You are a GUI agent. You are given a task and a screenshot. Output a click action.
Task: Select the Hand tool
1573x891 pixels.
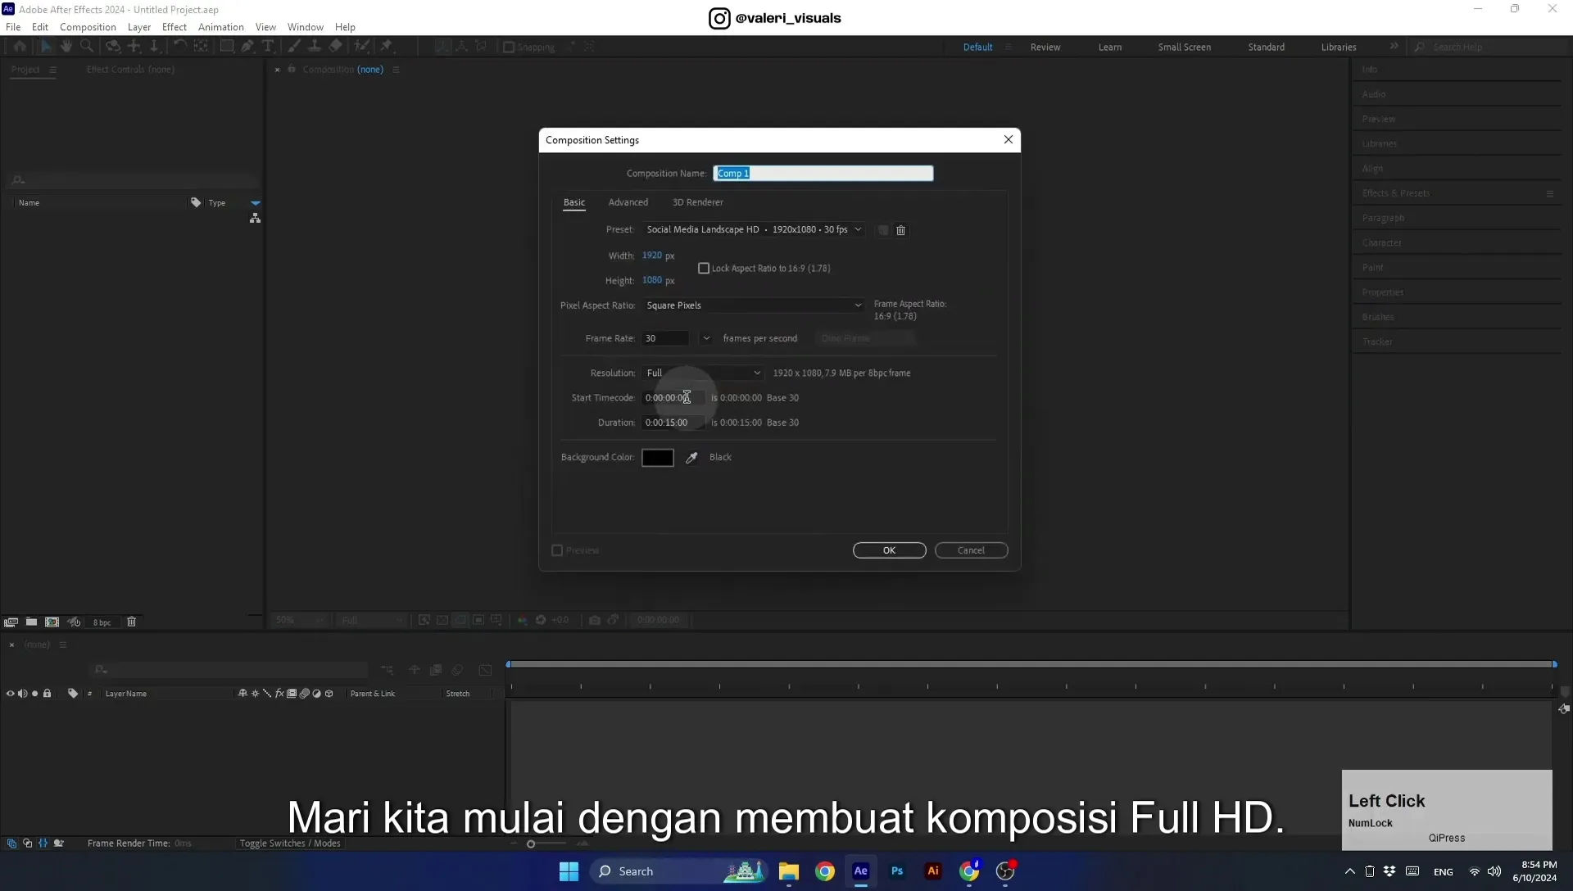(66, 47)
